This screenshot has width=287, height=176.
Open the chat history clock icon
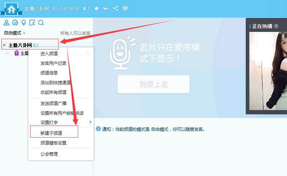coord(15,23)
